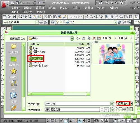Open the 插入(I) menu
Viewport: 140px width, 123px height.
pos(52,8)
